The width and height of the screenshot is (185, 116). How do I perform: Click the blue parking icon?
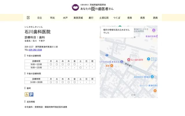[31, 95]
